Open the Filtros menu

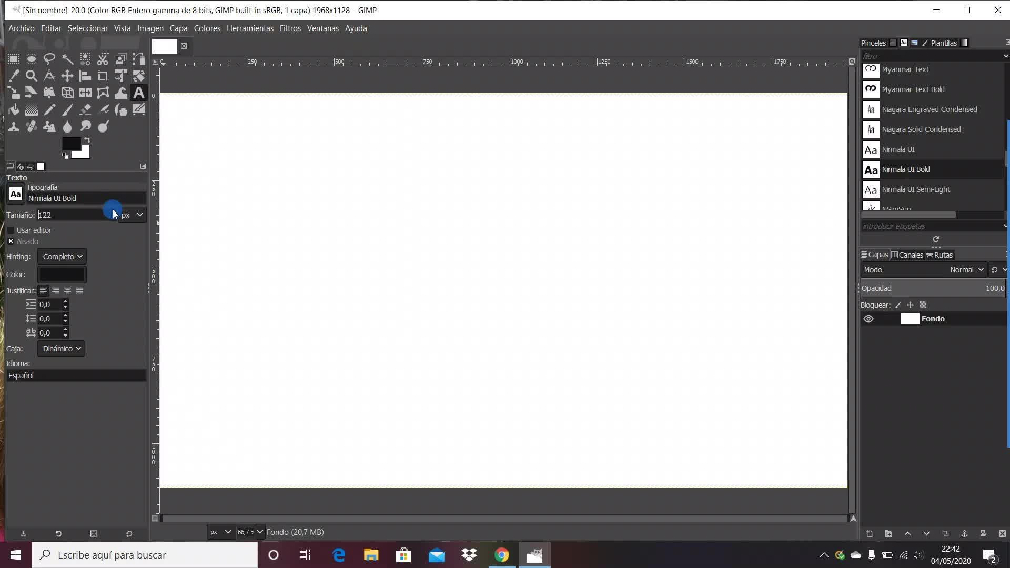click(x=290, y=28)
